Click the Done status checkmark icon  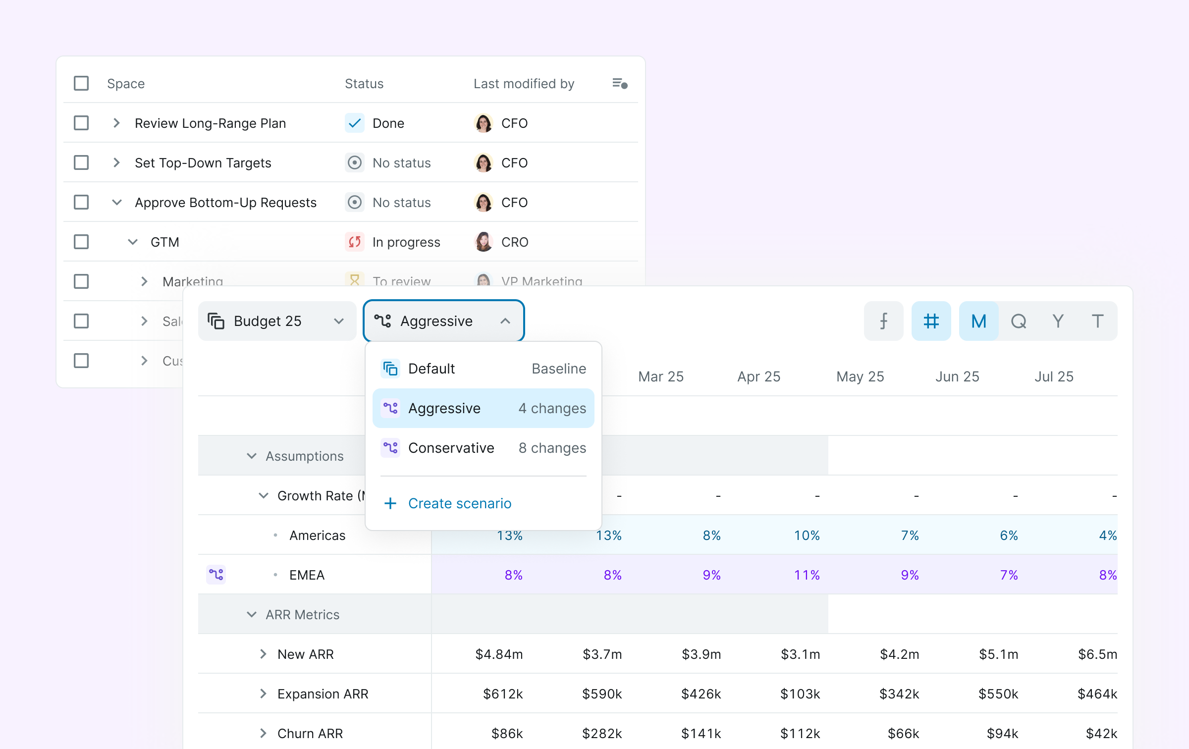point(355,123)
